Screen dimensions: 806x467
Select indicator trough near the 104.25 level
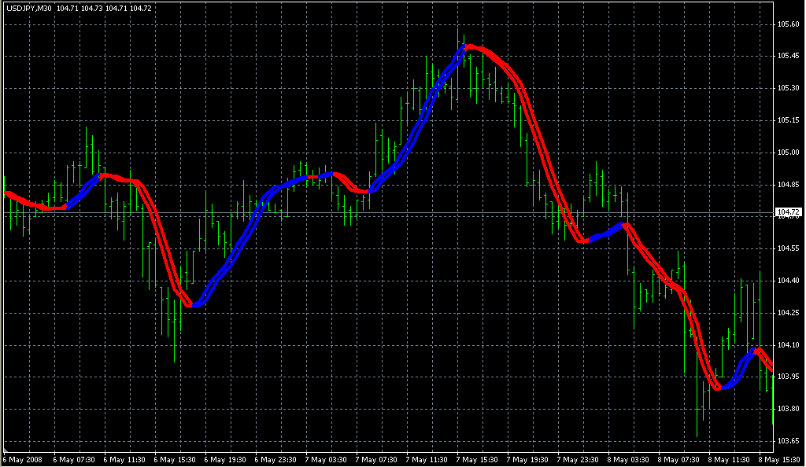click(x=190, y=305)
